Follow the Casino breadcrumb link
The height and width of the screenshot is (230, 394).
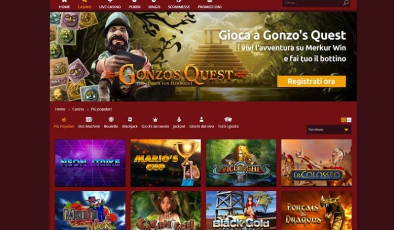pyautogui.click(x=78, y=109)
